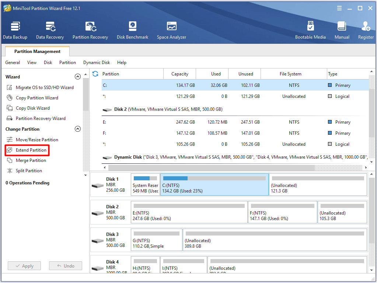The height and width of the screenshot is (283, 377).
Task: Collapse the Change Partition section
Action: [78, 129]
